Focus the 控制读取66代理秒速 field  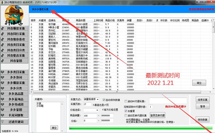coord(150,107)
